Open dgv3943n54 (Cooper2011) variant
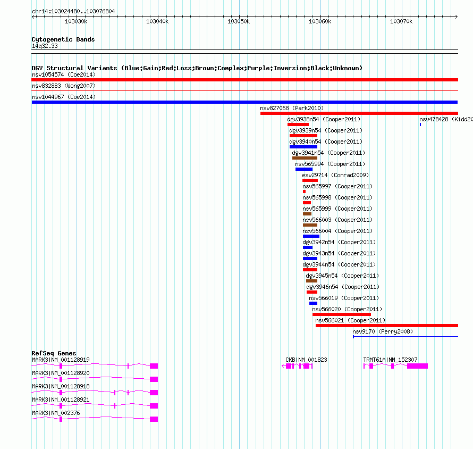473x449 pixels. click(339, 253)
